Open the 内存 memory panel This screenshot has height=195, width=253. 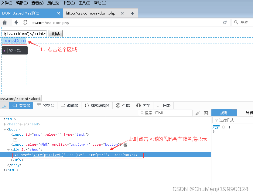(x=143, y=106)
